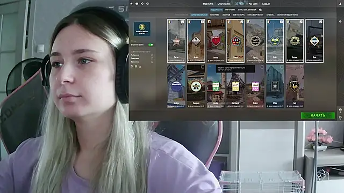Open the Магазин menu
Image resolution: width=344 pixels, height=193 pixels.
253,4
